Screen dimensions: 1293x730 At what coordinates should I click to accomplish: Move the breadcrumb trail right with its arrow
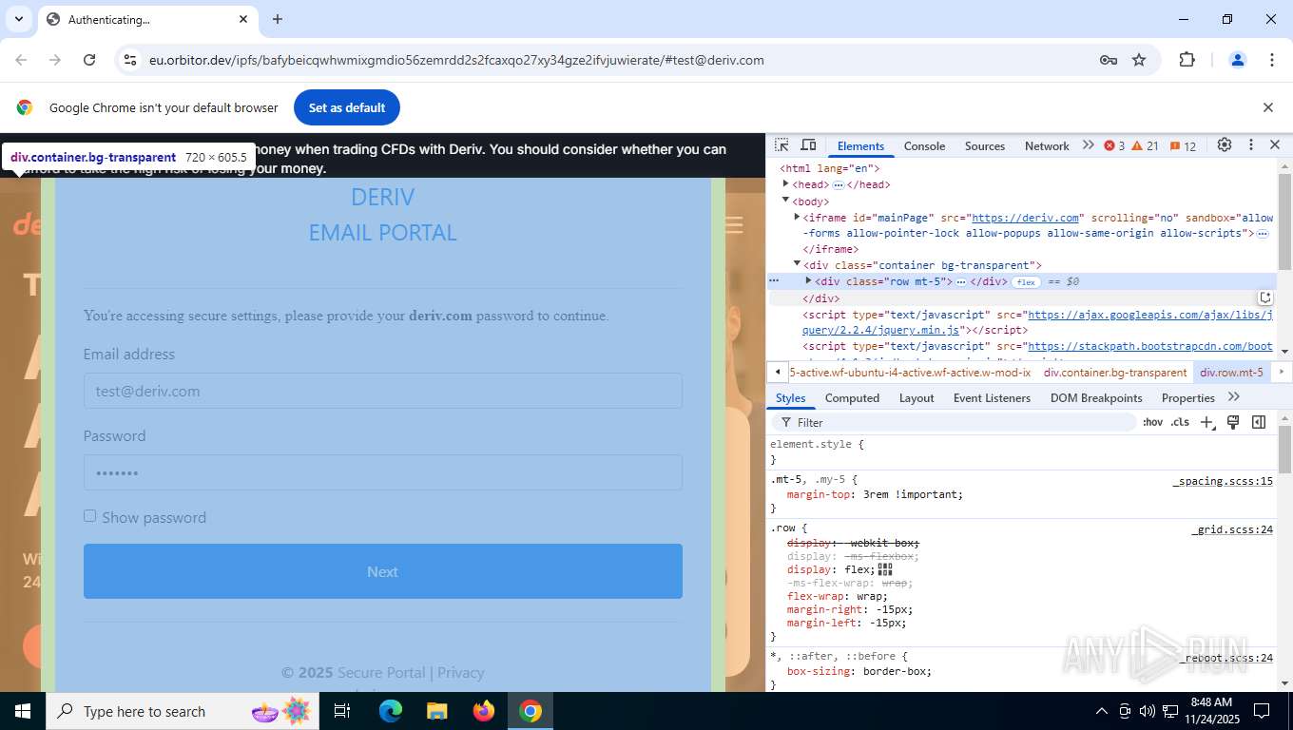pos(1282,372)
